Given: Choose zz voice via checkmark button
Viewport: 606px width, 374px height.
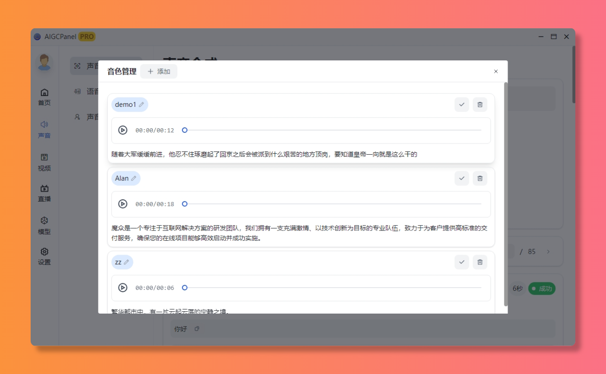Looking at the screenshot, I should pyautogui.click(x=462, y=262).
